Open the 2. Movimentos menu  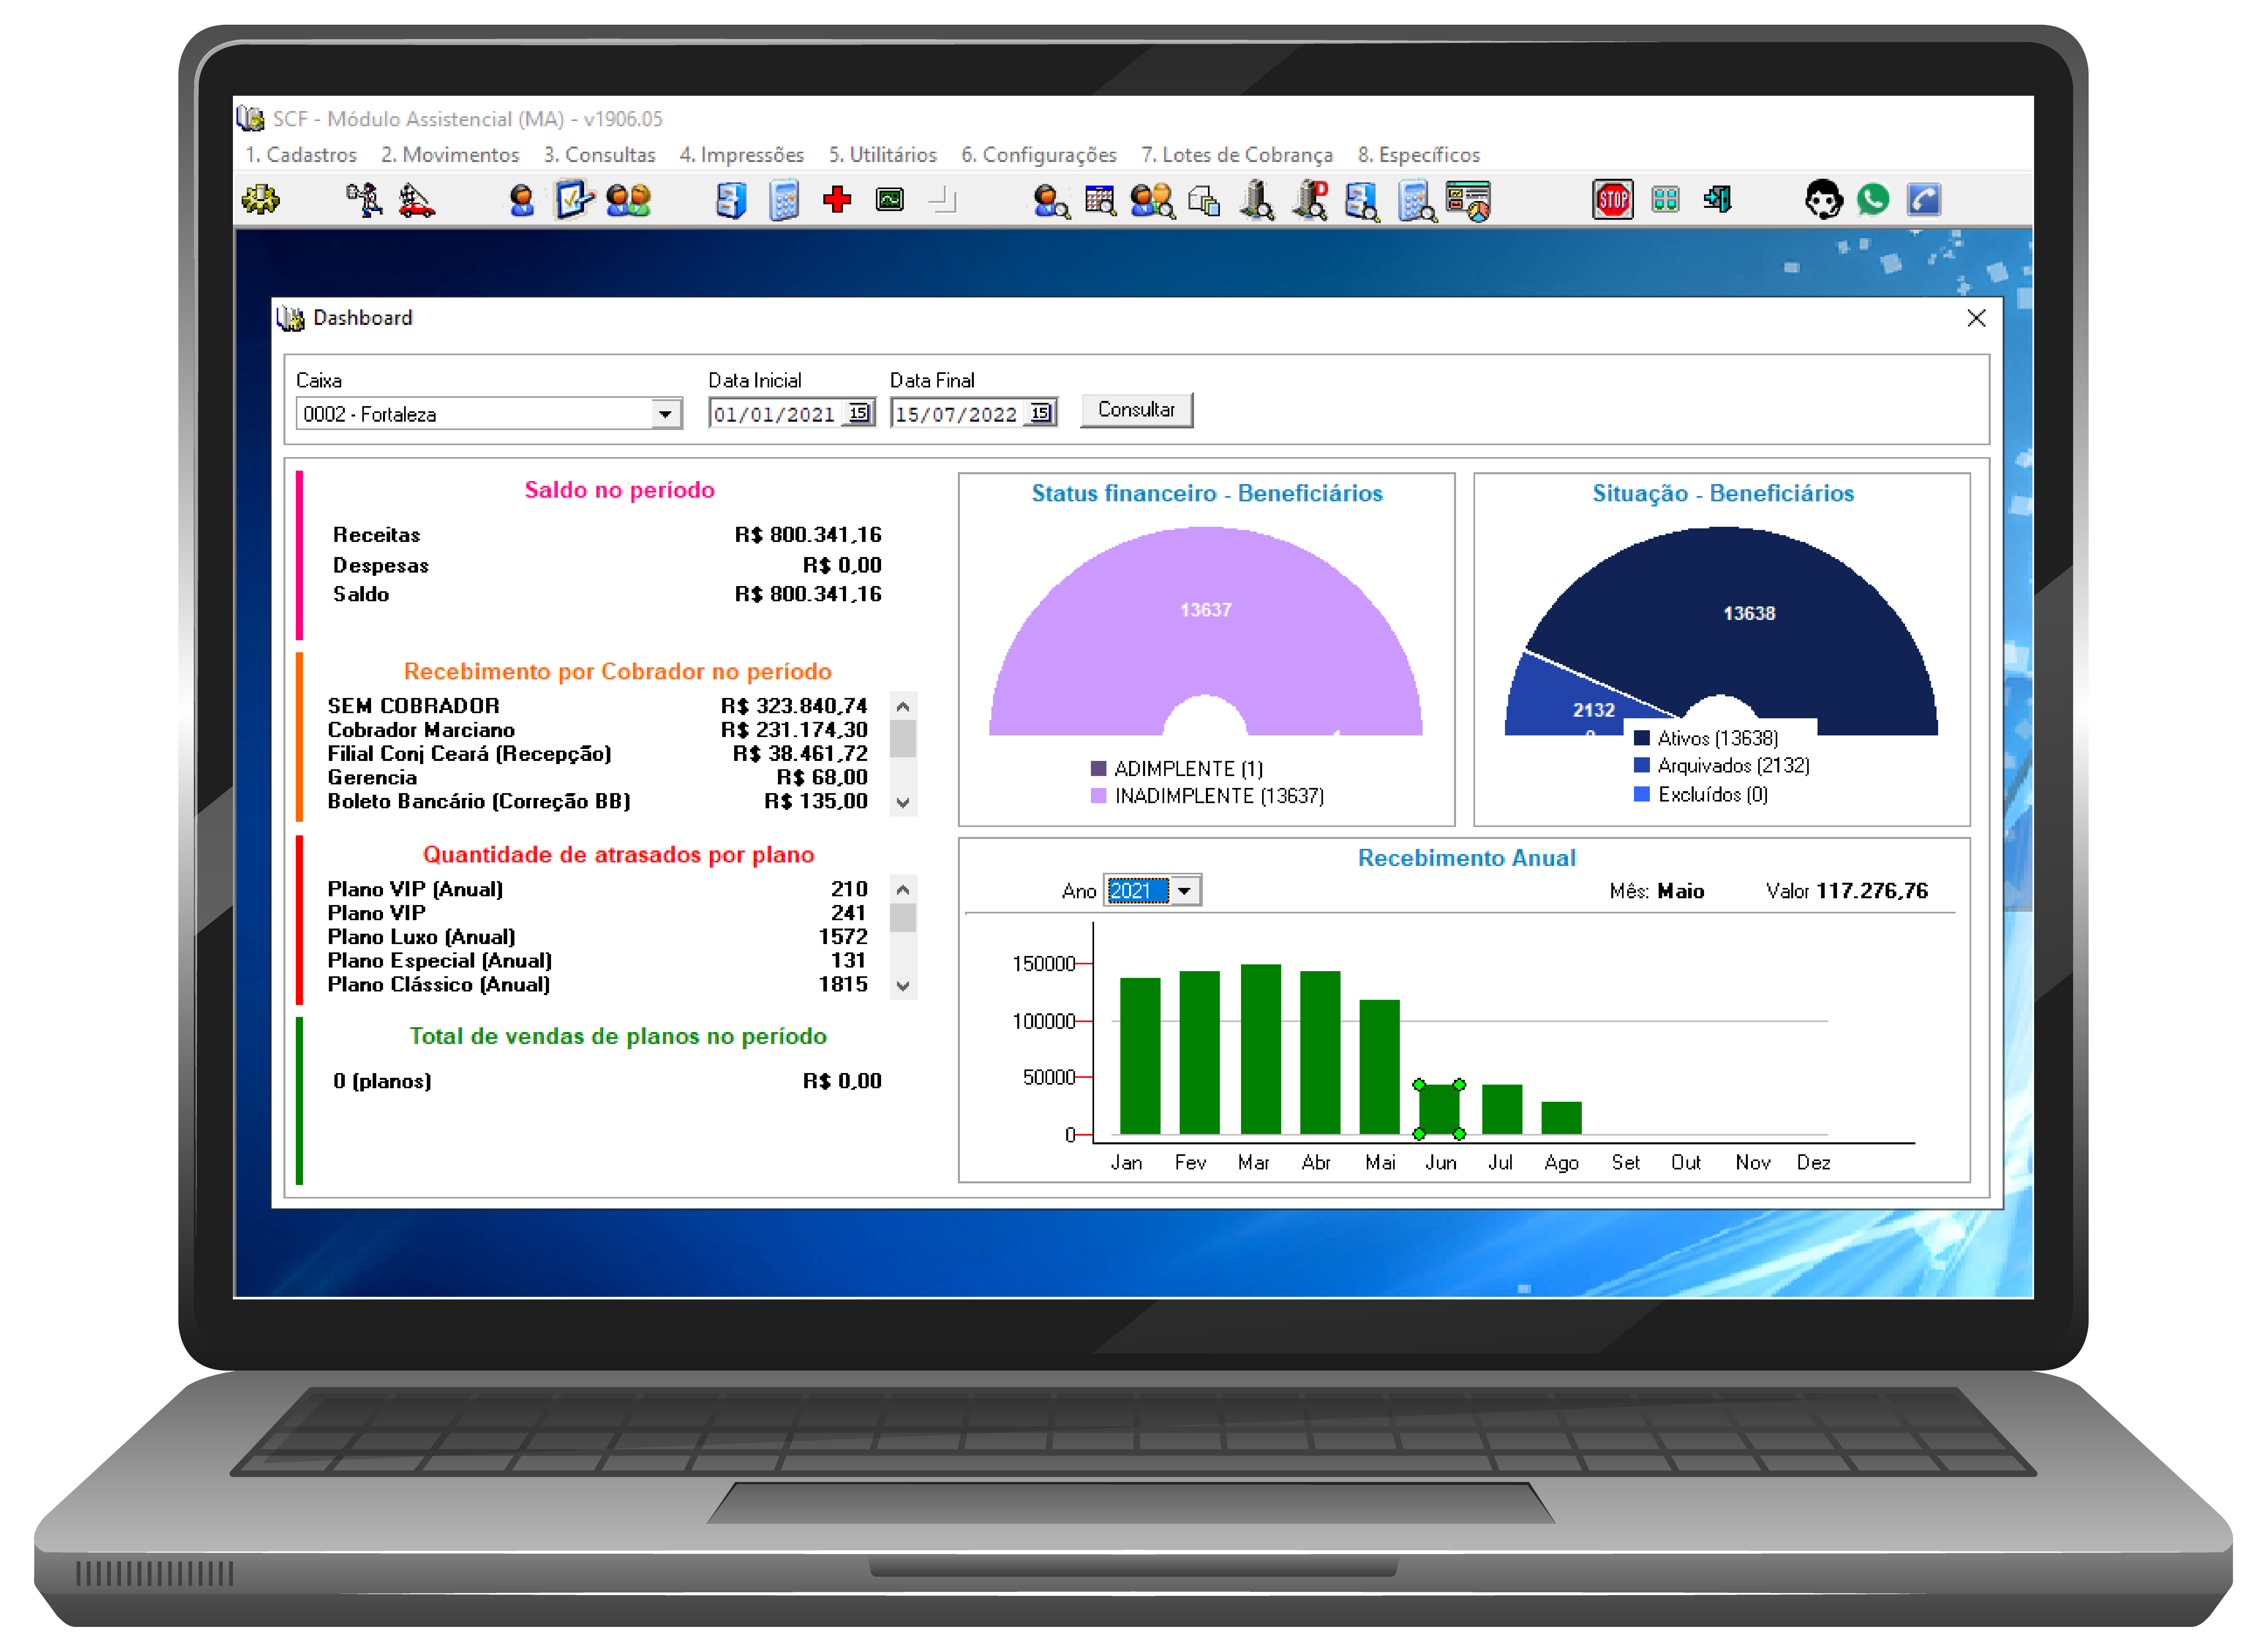450,155
